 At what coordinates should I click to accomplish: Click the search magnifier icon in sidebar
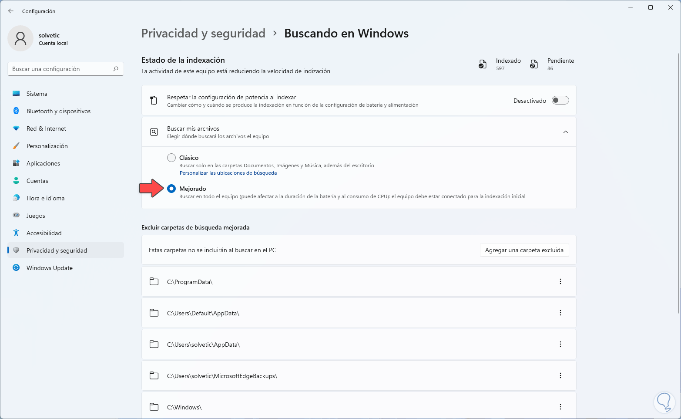[116, 69]
